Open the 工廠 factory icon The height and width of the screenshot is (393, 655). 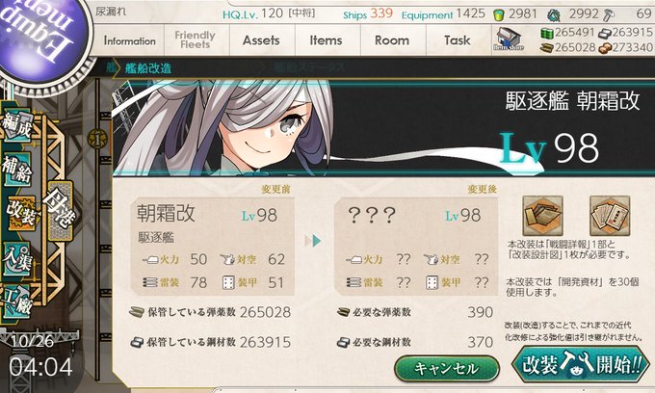[16, 301]
